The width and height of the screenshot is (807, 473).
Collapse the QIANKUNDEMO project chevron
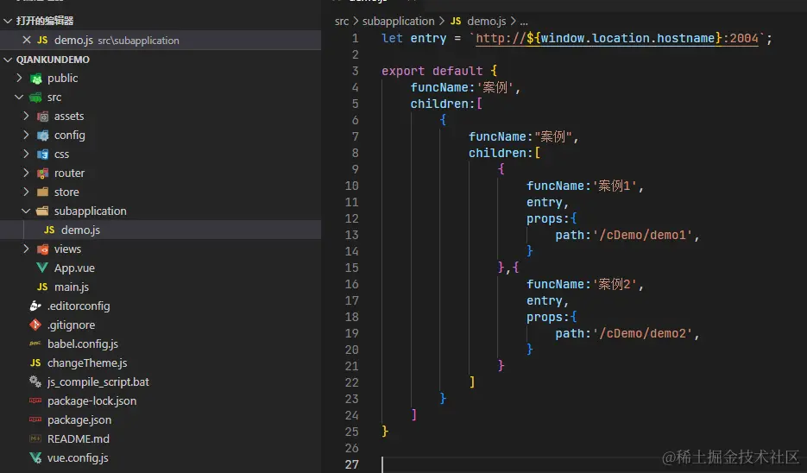point(8,60)
